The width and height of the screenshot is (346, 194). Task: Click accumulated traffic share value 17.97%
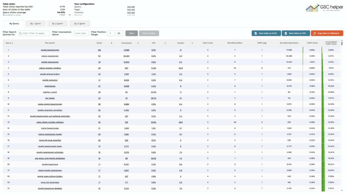coord(331,188)
